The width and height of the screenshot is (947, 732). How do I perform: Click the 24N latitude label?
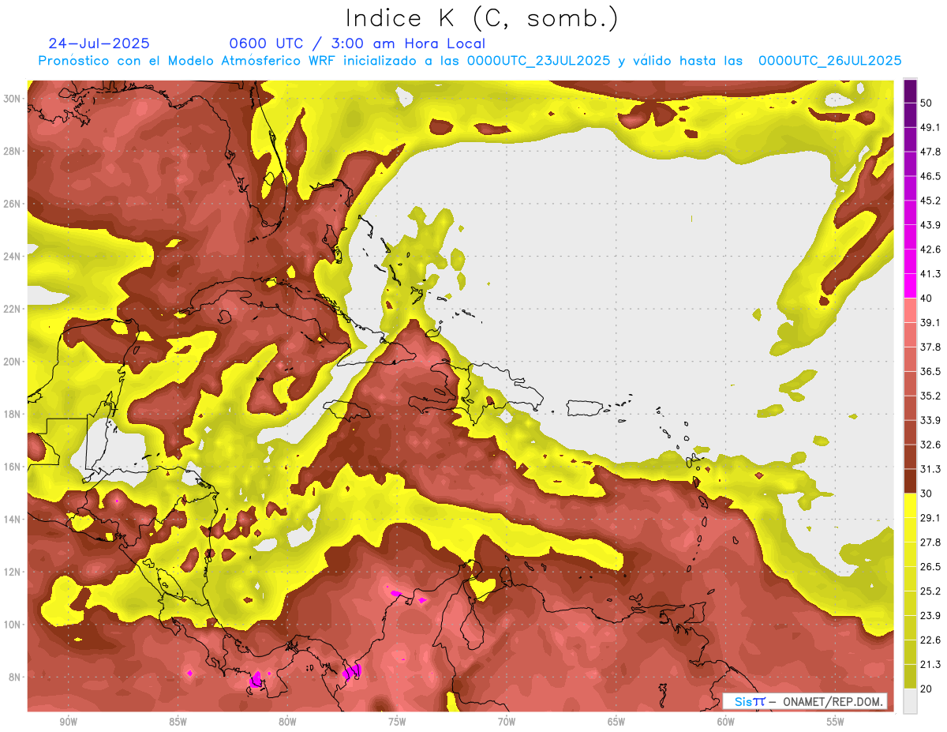[x=12, y=257]
